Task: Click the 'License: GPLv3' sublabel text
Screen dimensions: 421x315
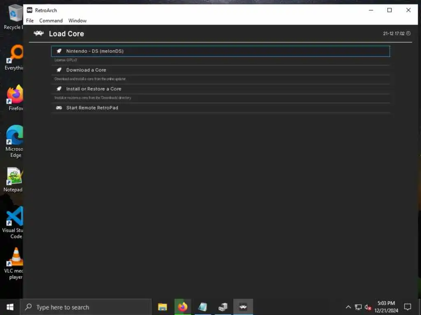Action: pyautogui.click(x=66, y=60)
